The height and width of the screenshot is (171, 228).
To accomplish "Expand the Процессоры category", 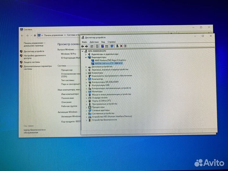I will pos(86,107).
